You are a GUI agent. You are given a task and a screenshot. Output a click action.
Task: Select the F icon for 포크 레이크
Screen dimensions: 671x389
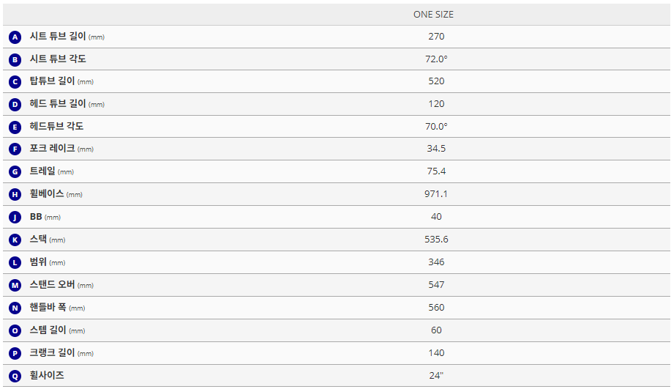click(x=15, y=149)
